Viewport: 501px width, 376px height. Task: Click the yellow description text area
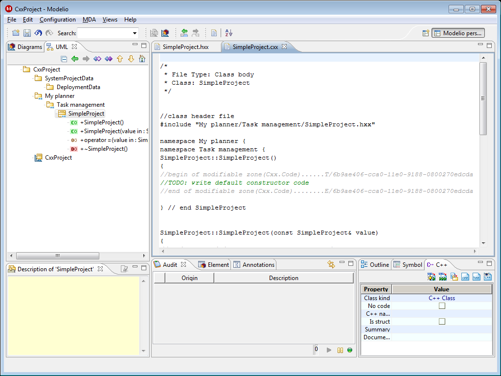73,316
